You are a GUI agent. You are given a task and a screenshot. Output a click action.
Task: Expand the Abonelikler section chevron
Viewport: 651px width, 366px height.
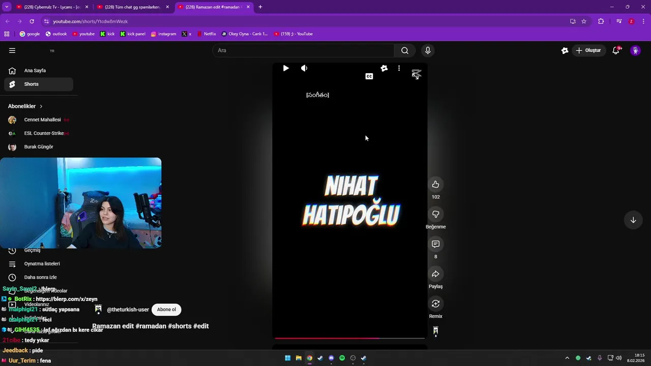point(41,106)
